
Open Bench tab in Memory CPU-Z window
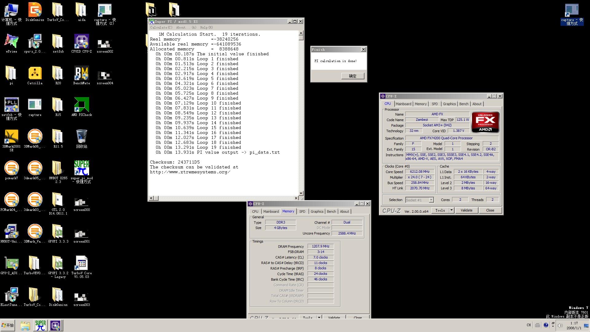(x=331, y=211)
